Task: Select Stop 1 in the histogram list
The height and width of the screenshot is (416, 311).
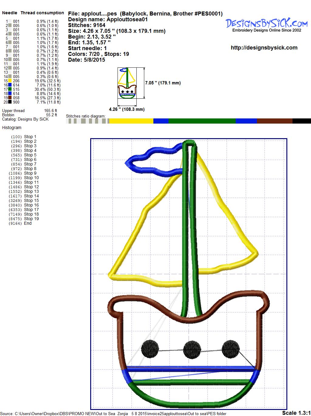Action: pyautogui.click(x=30, y=137)
